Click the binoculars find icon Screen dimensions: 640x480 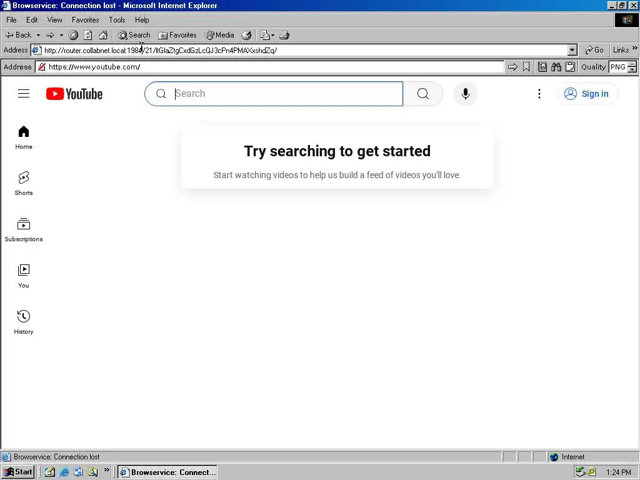(556, 67)
